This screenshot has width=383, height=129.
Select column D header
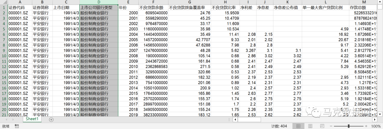(x=99, y=2)
